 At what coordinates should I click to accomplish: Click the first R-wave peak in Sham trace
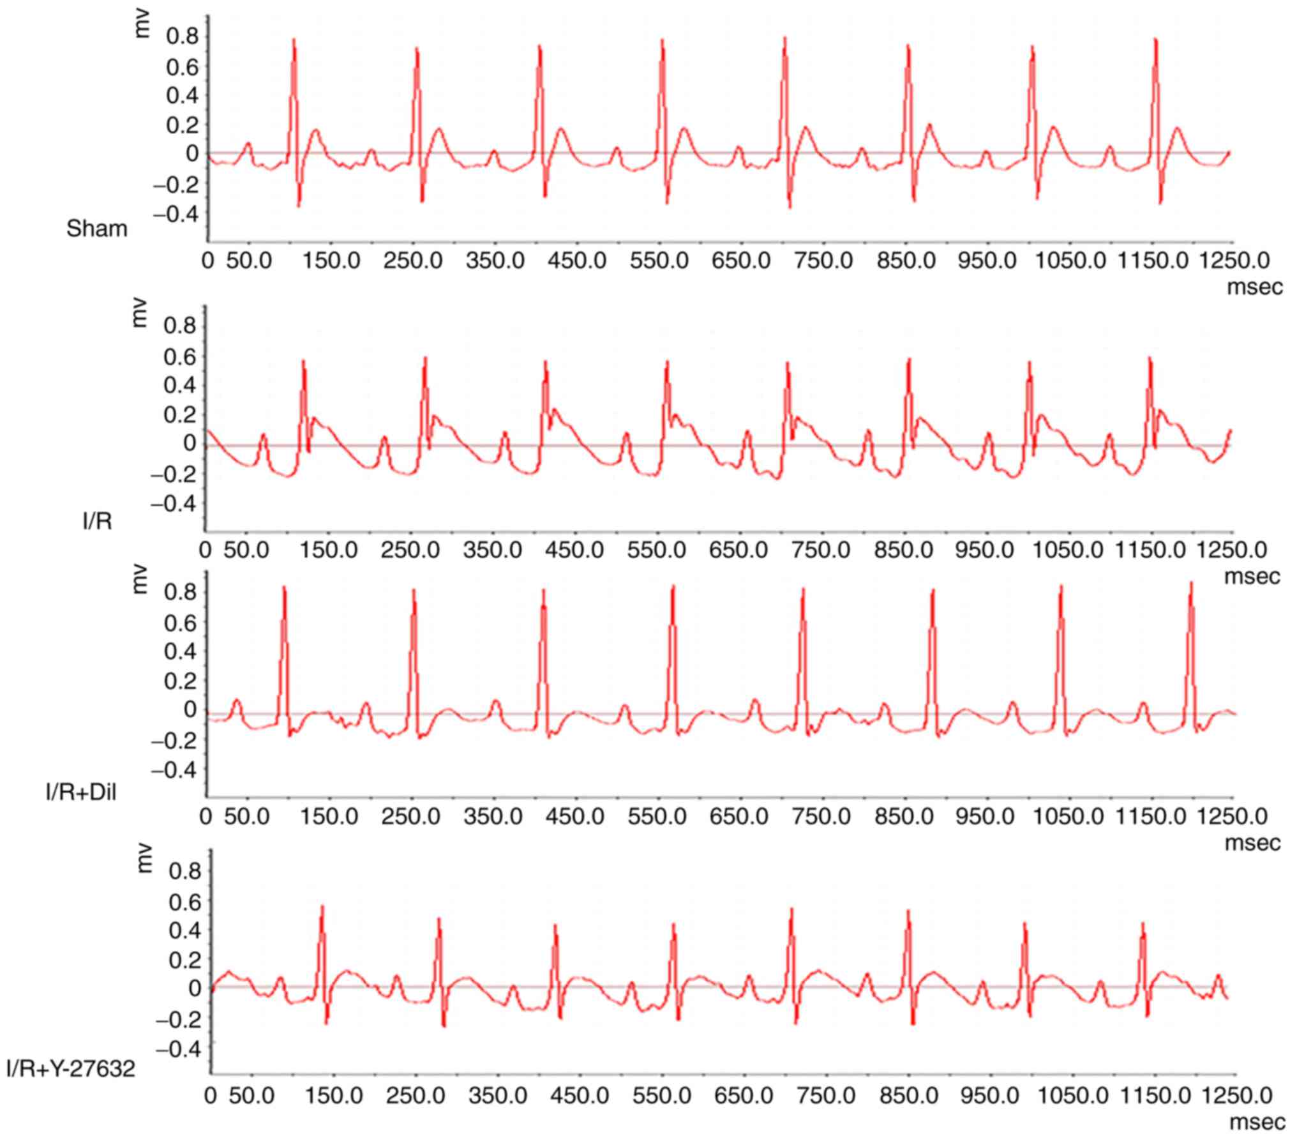[294, 41]
